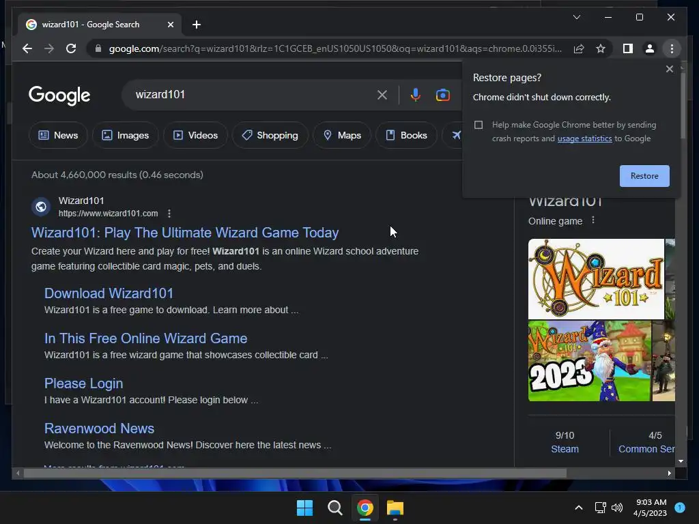Filter results by Maps
The height and width of the screenshot is (524, 699).
point(342,135)
